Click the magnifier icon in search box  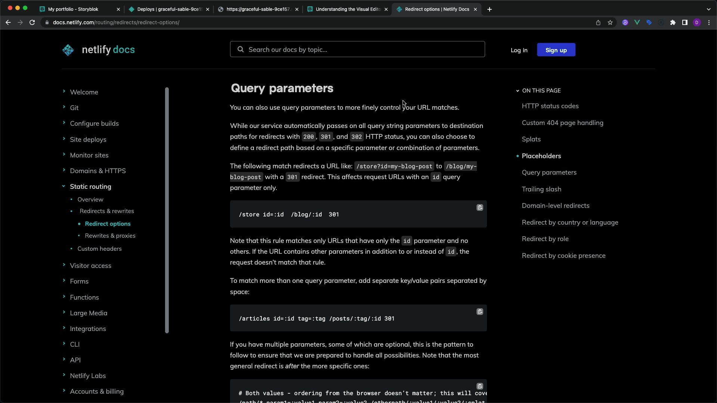click(241, 49)
